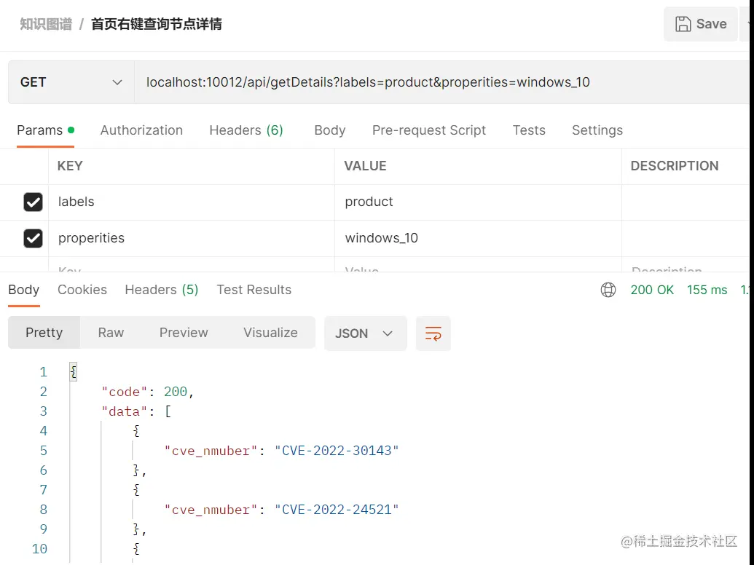Click the 155 ms response time

[x=707, y=290]
